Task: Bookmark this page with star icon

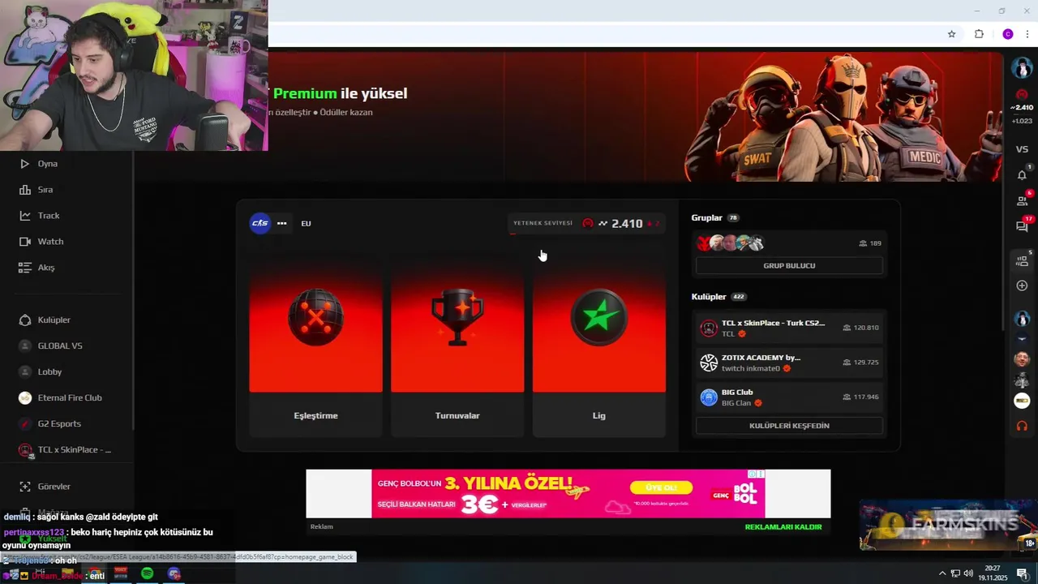Action: tap(952, 34)
